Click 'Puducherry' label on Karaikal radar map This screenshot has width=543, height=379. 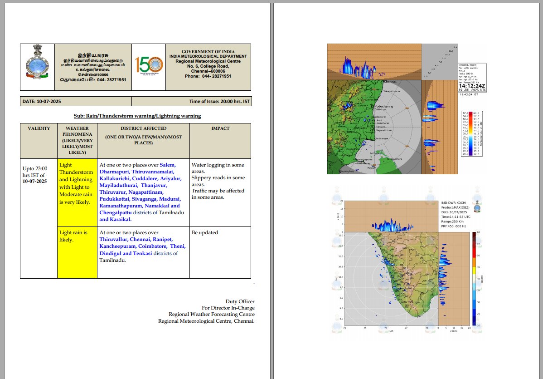tap(384, 106)
